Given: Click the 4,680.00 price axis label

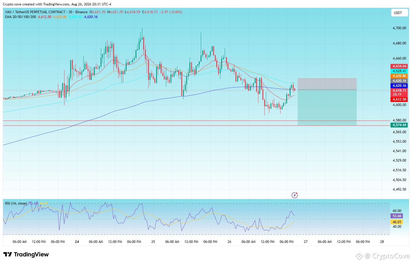Looking at the screenshot, I should pos(399,43).
